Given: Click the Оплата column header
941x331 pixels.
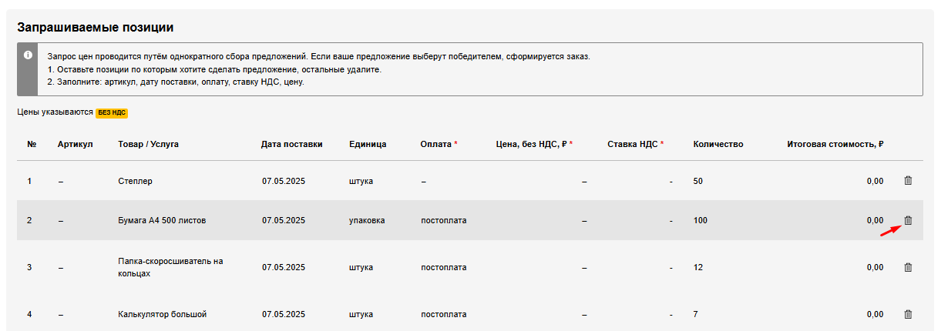Looking at the screenshot, I should pyautogui.click(x=436, y=144).
